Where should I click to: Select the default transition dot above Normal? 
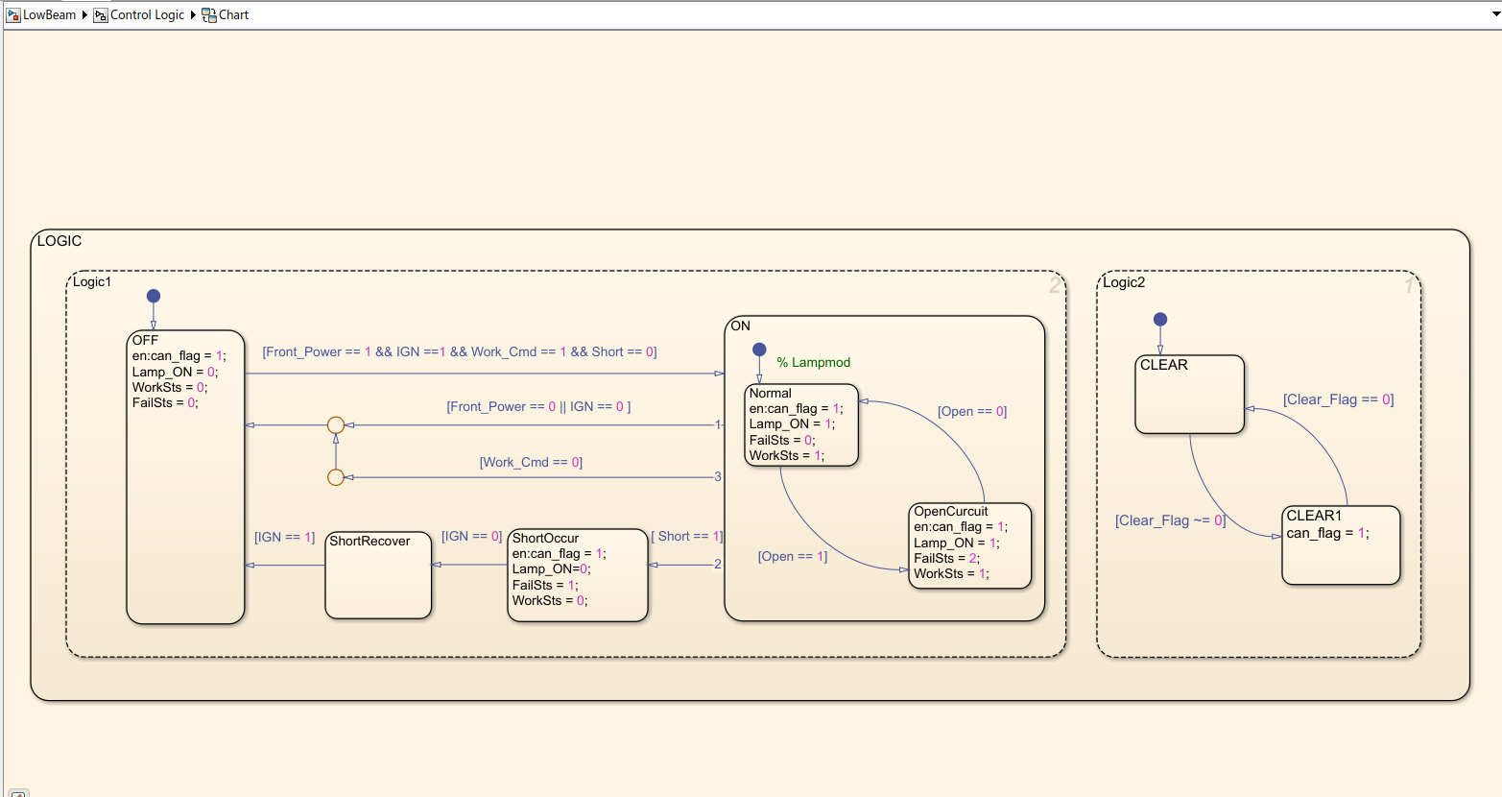pyautogui.click(x=759, y=350)
